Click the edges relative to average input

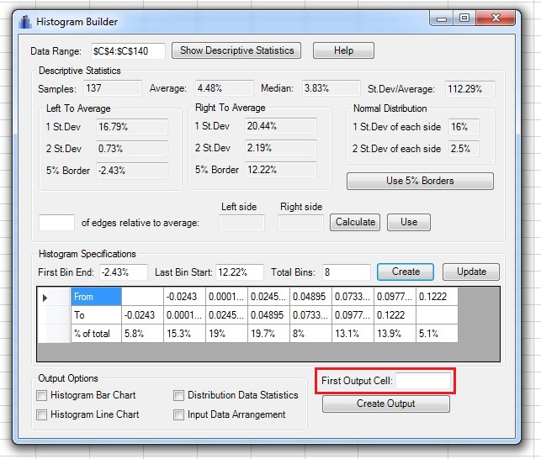click(56, 223)
